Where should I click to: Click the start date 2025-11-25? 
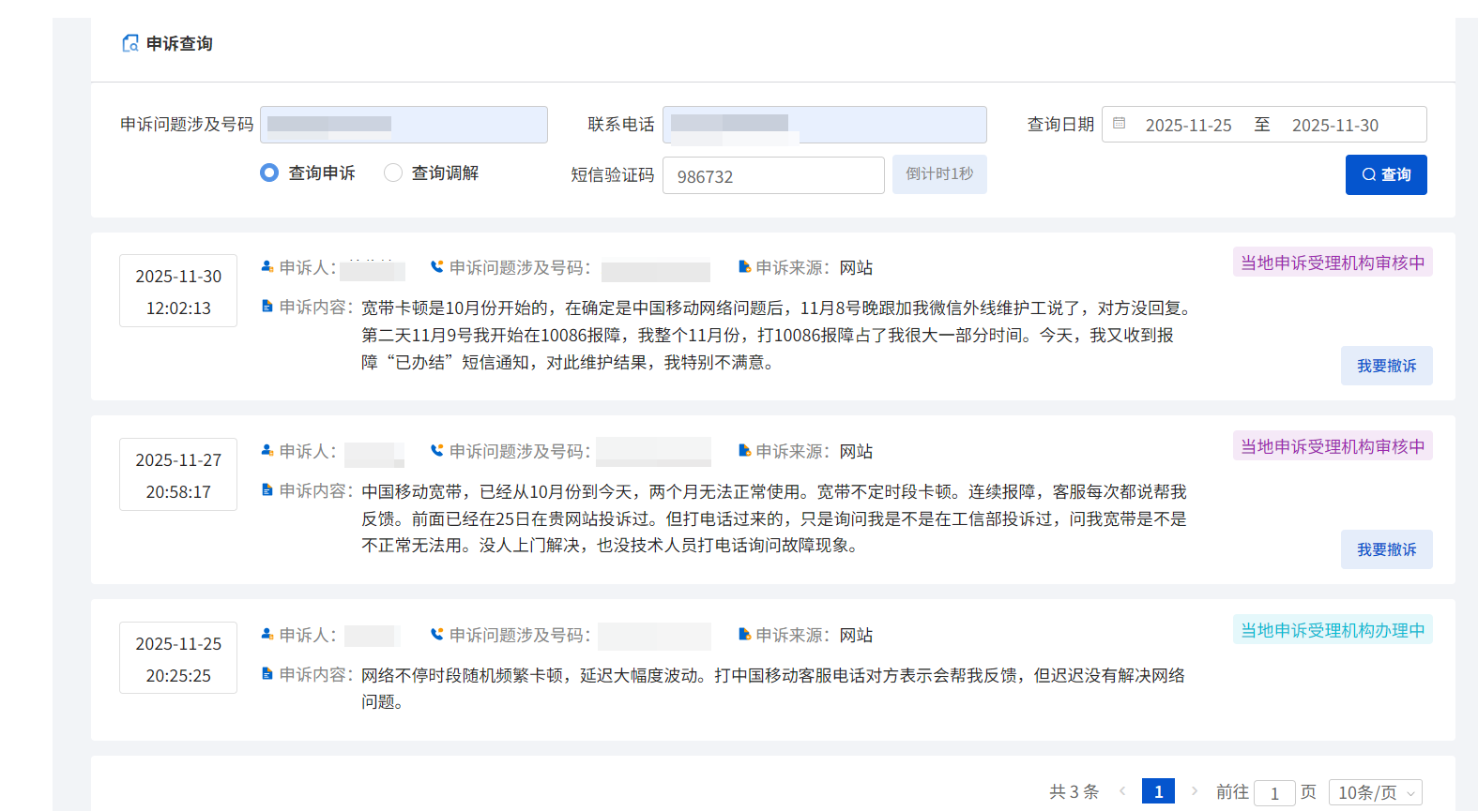point(1188,125)
